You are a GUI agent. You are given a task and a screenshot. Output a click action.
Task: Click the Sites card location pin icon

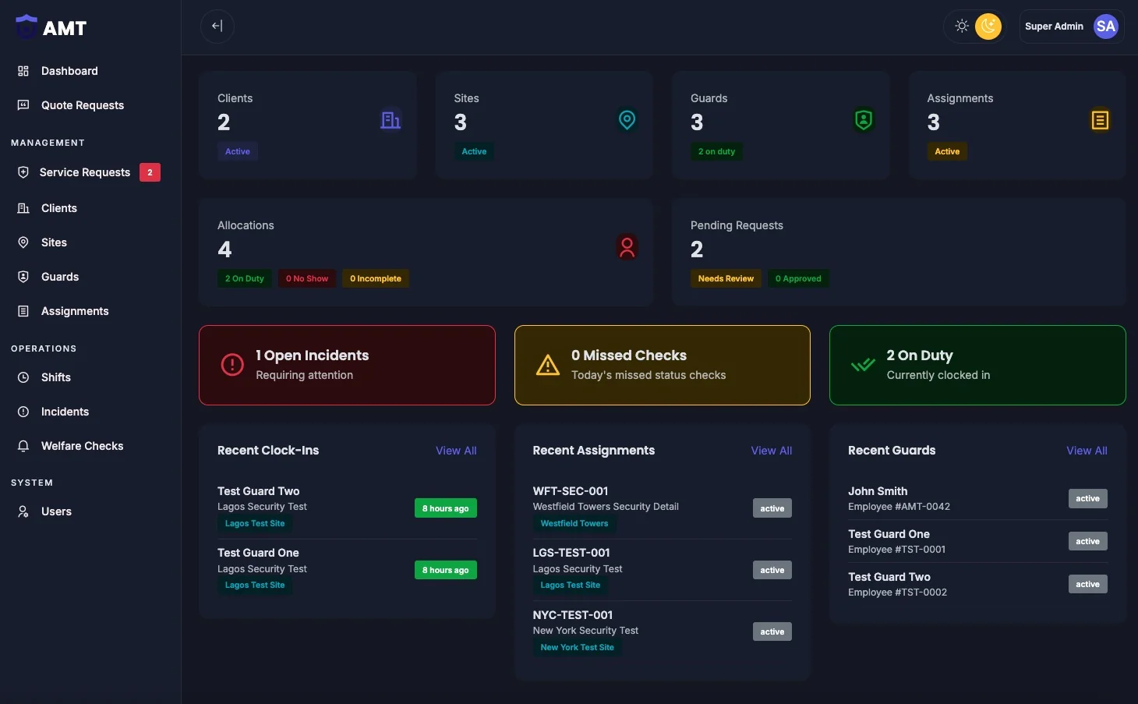(x=627, y=120)
